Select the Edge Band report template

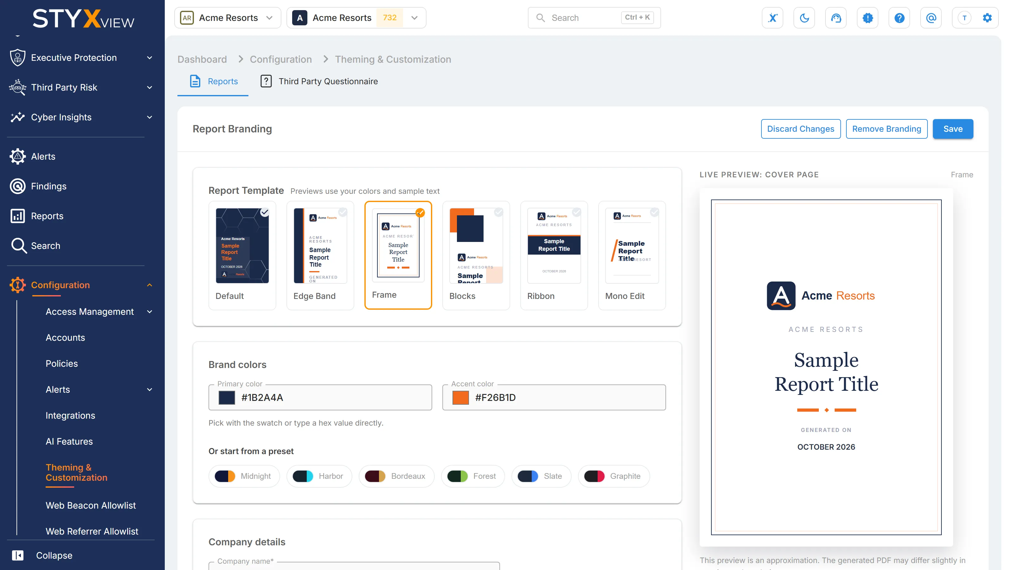coord(320,255)
